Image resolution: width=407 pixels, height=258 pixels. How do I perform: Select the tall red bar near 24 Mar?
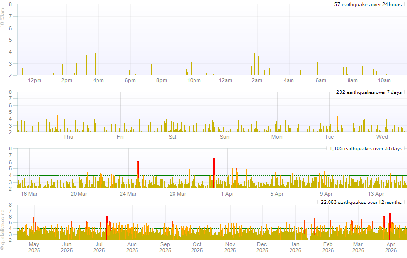tap(138, 173)
